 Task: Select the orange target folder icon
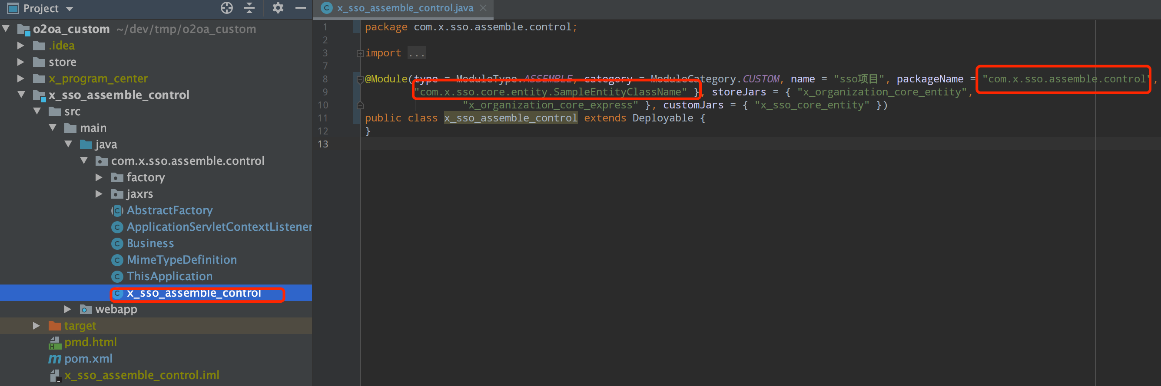55,326
